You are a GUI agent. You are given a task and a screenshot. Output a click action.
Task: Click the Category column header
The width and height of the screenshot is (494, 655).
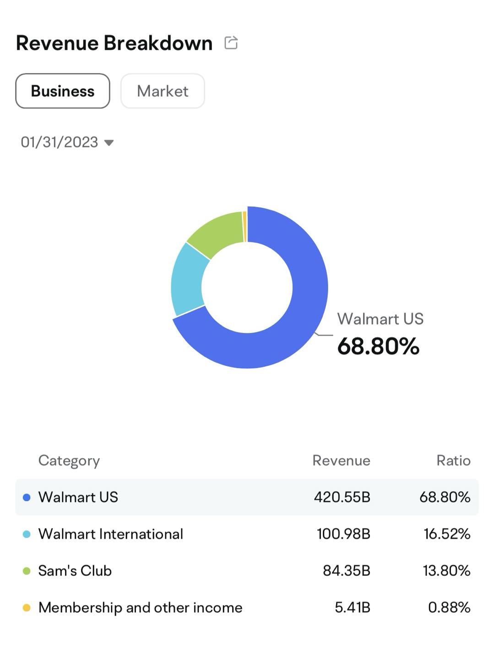[69, 460]
